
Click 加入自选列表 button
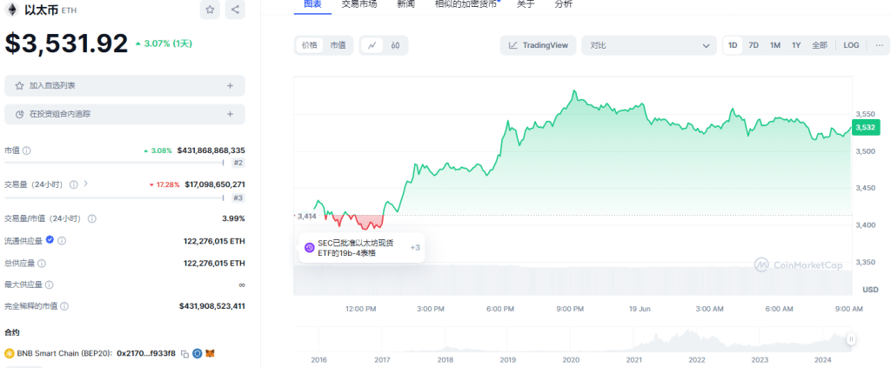[124, 85]
